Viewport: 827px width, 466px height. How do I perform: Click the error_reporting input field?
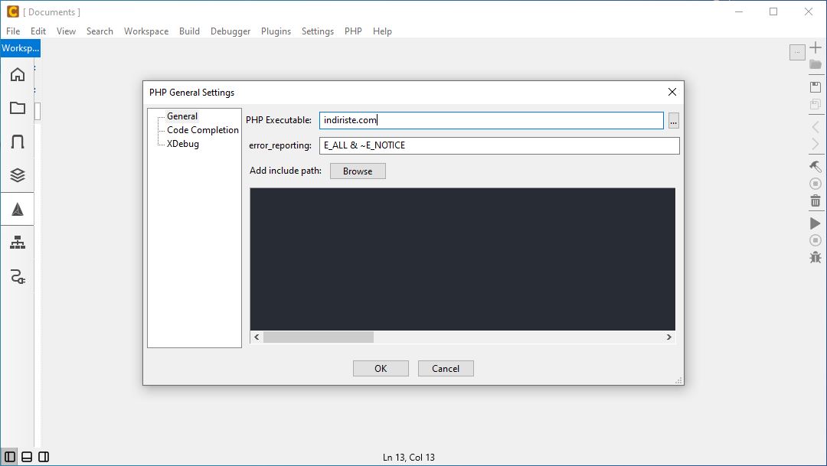499,145
